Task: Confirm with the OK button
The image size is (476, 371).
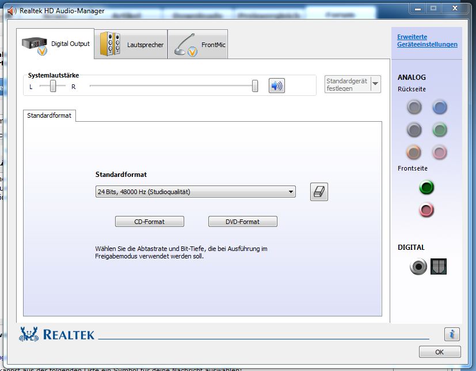Action: pos(440,352)
